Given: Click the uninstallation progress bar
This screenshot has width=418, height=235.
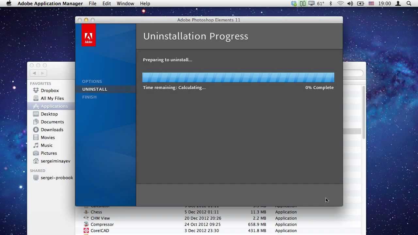Looking at the screenshot, I should click(x=238, y=77).
